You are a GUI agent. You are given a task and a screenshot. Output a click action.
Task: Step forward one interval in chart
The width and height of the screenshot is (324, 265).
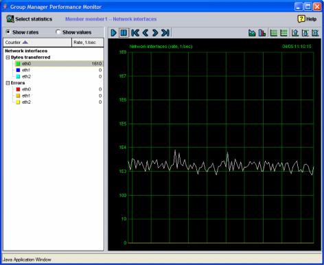click(155, 33)
